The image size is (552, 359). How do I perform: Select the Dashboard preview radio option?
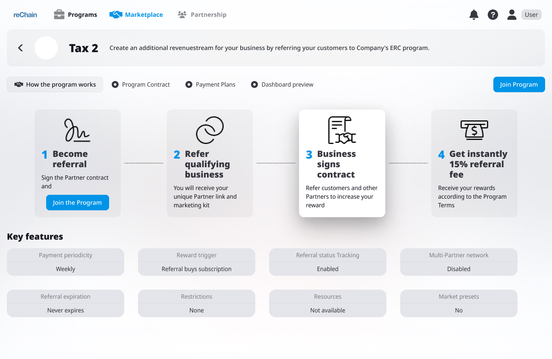coord(254,84)
